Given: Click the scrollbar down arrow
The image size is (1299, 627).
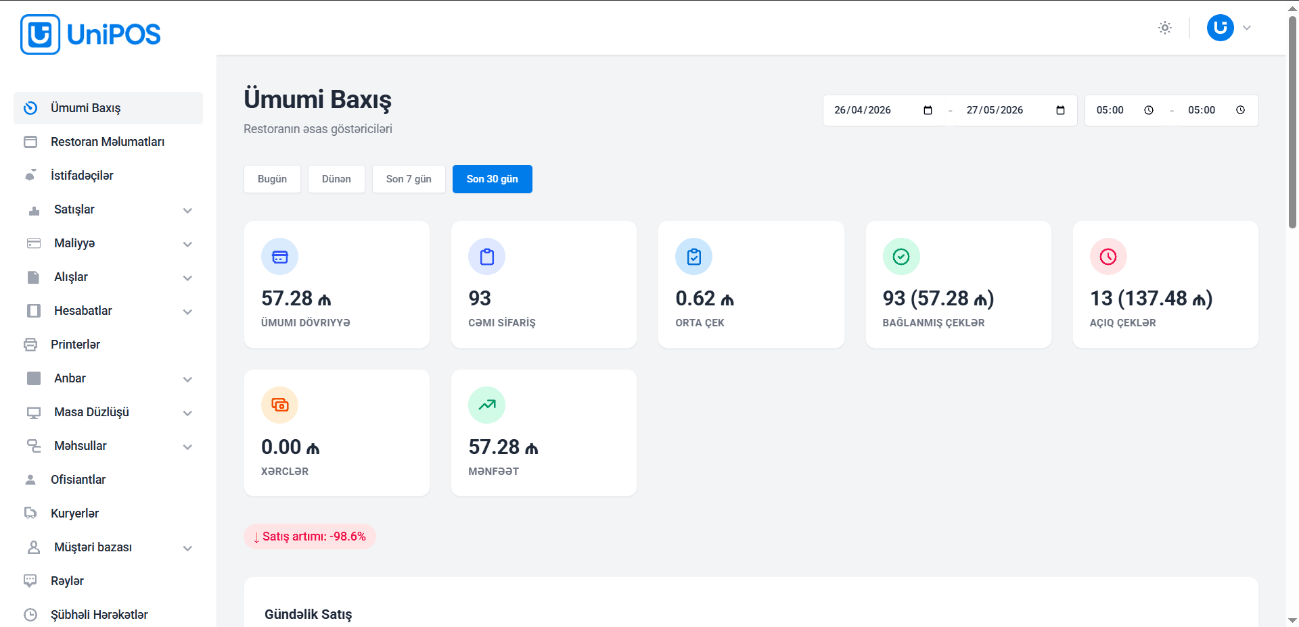Looking at the screenshot, I should tap(1292, 620).
